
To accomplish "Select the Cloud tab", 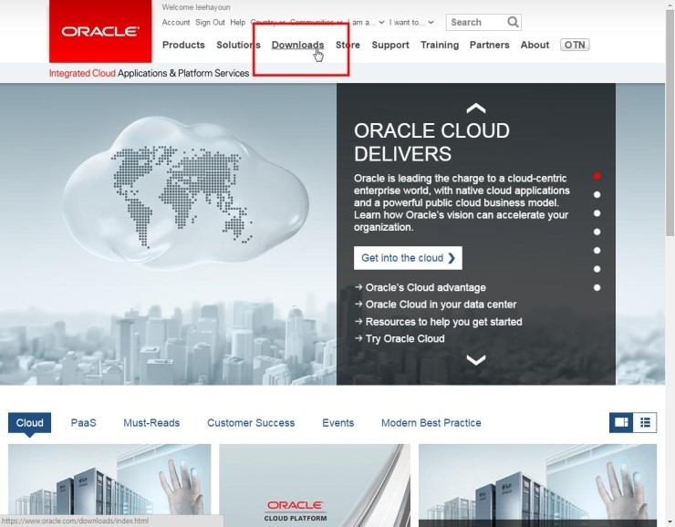I will pos(29,422).
